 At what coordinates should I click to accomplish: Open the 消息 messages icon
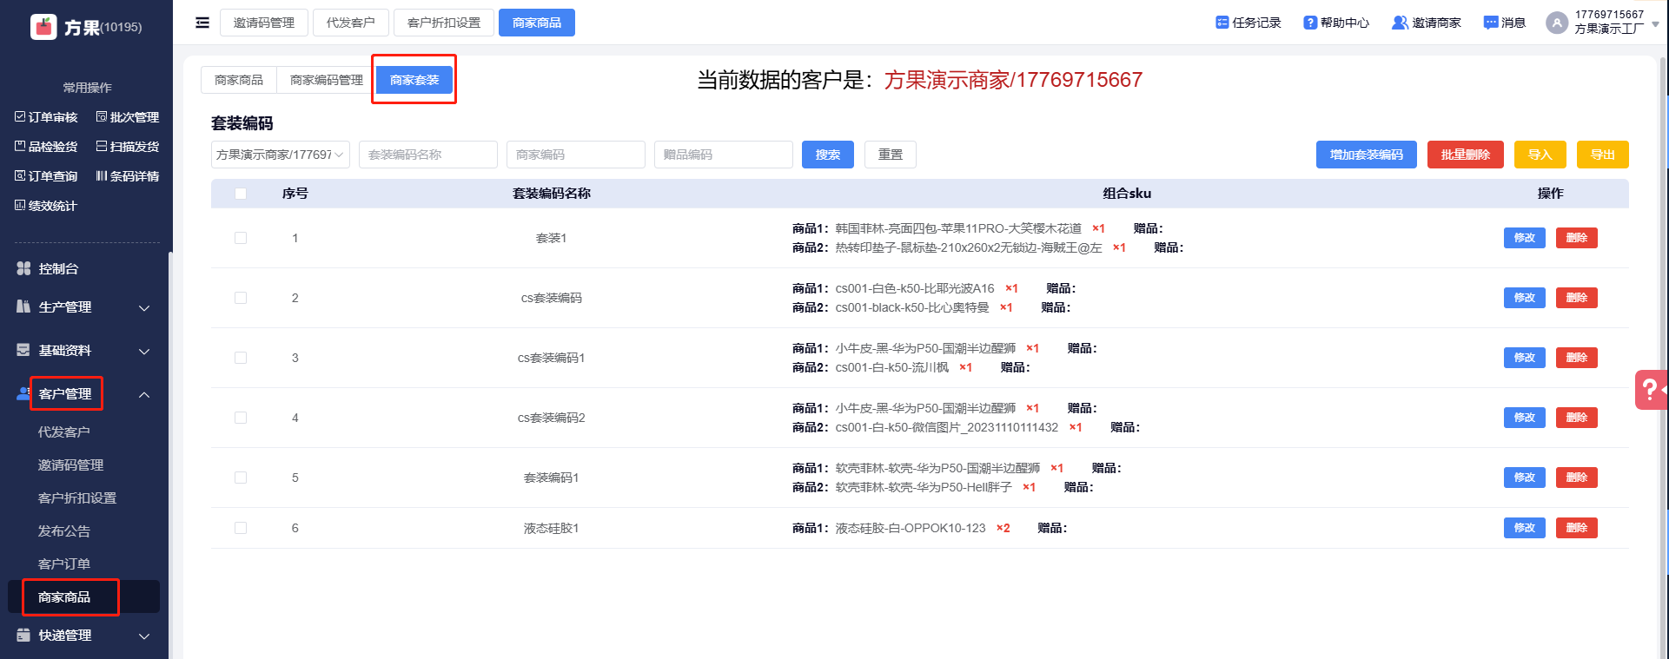pyautogui.click(x=1491, y=23)
